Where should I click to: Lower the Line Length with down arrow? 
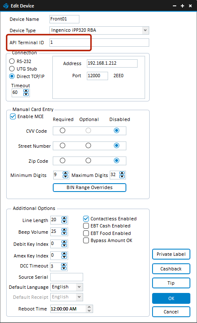pyautogui.click(x=64, y=222)
